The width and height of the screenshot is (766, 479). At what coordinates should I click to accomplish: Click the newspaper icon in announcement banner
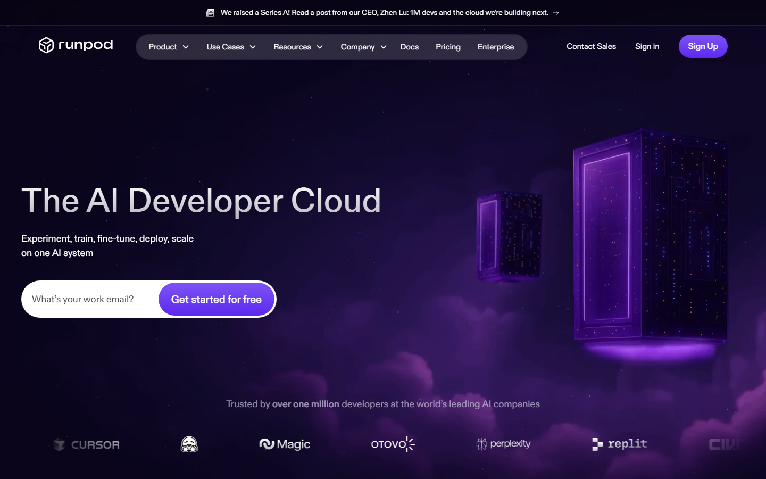[x=210, y=13]
